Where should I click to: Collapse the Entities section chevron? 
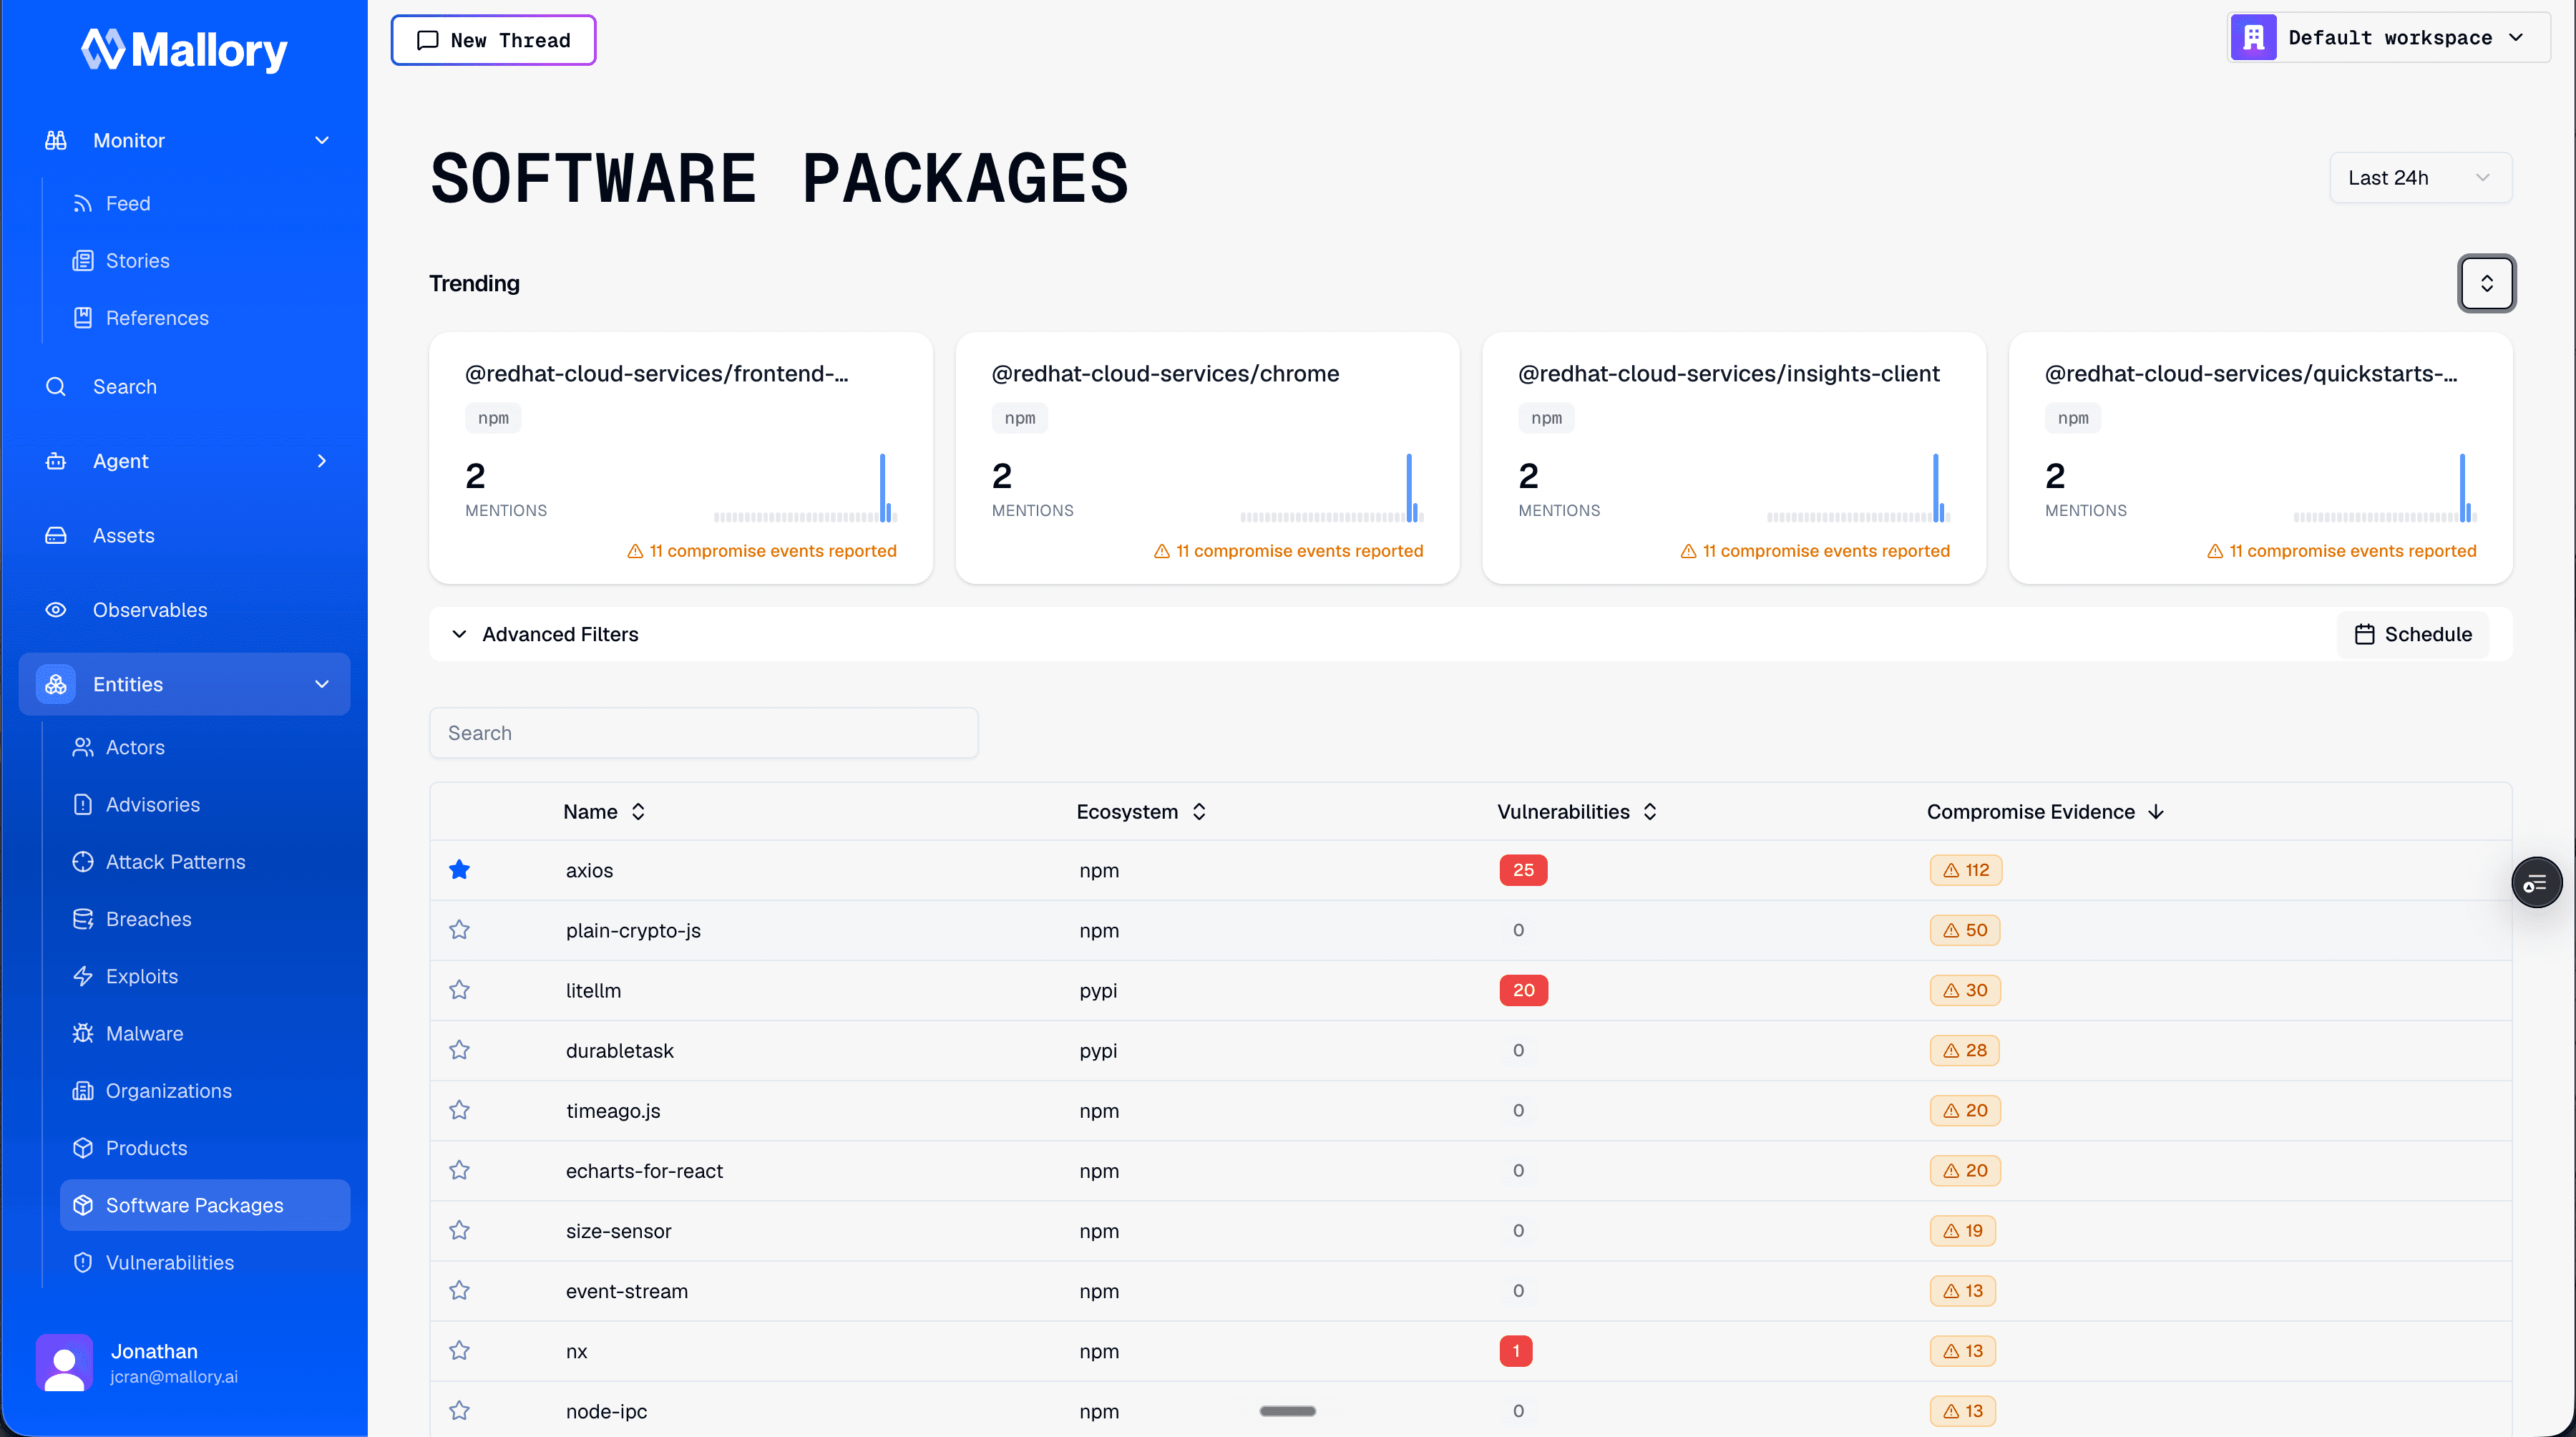tap(322, 685)
